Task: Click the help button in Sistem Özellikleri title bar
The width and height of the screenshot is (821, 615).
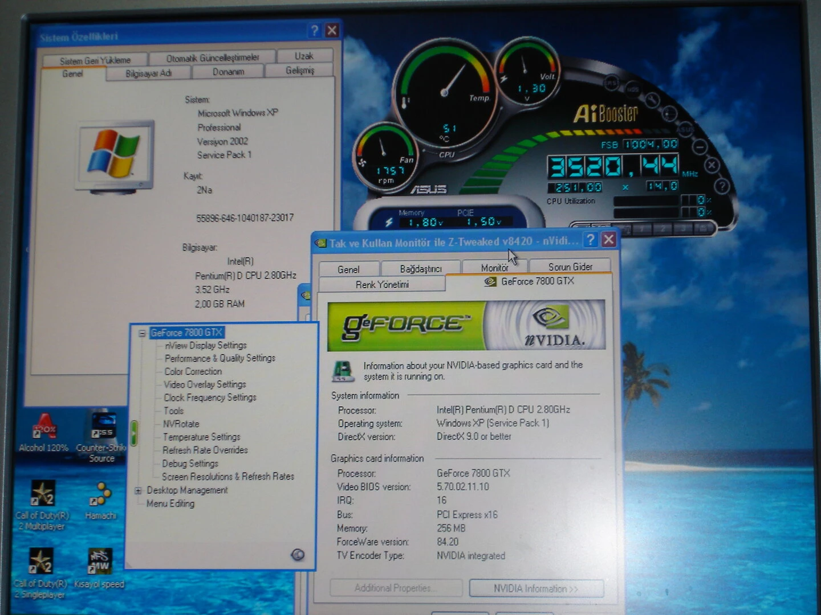Action: (314, 30)
